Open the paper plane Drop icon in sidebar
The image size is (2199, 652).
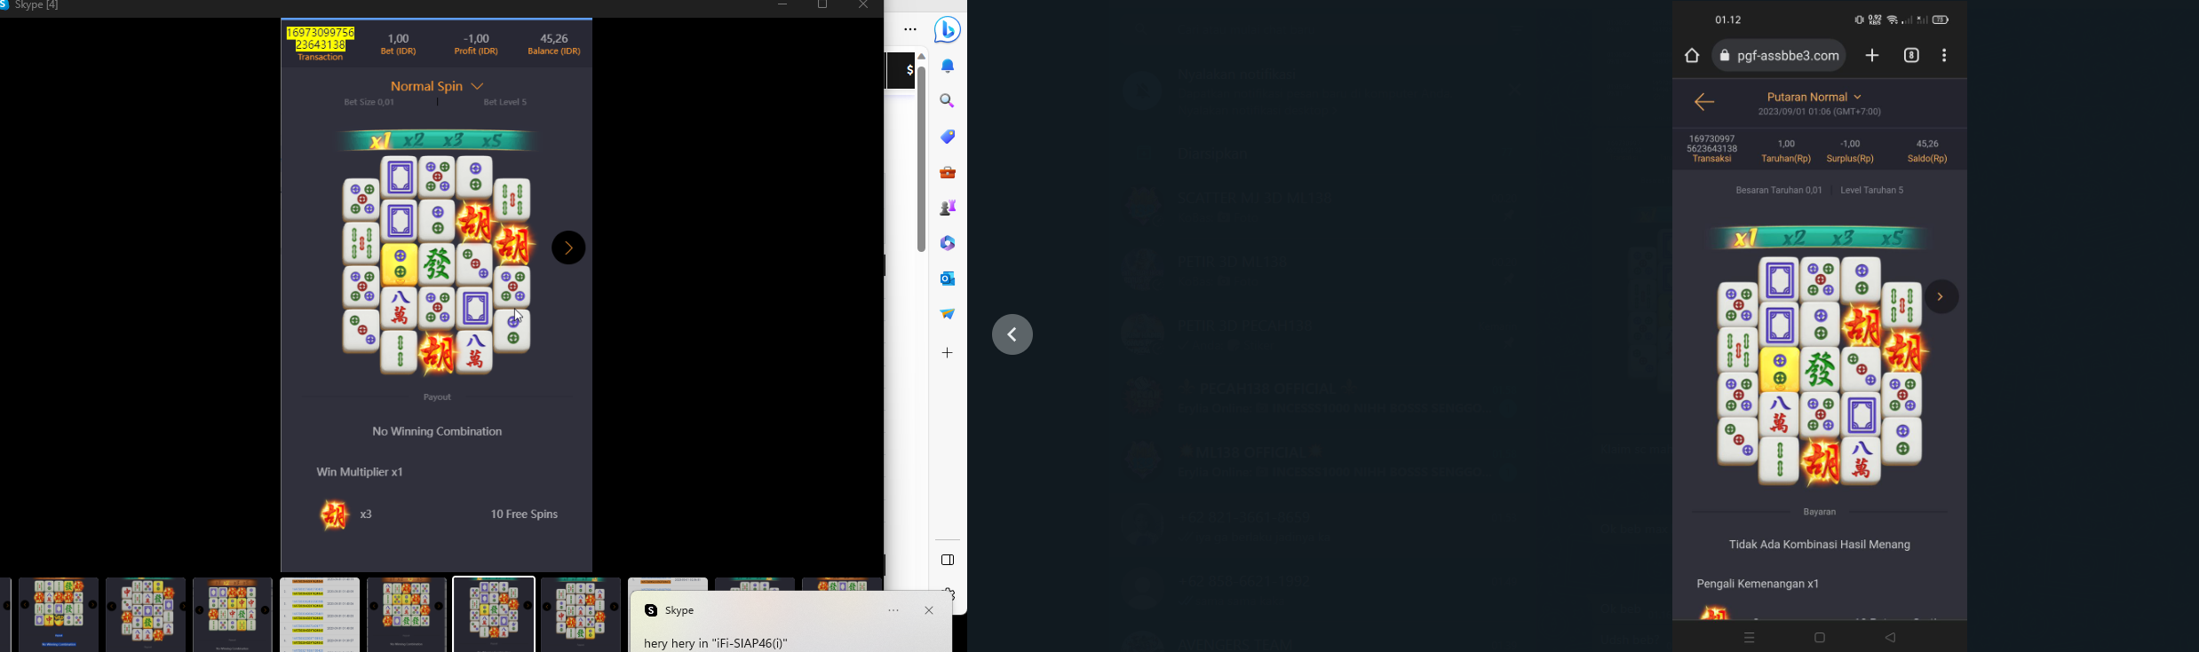948,314
